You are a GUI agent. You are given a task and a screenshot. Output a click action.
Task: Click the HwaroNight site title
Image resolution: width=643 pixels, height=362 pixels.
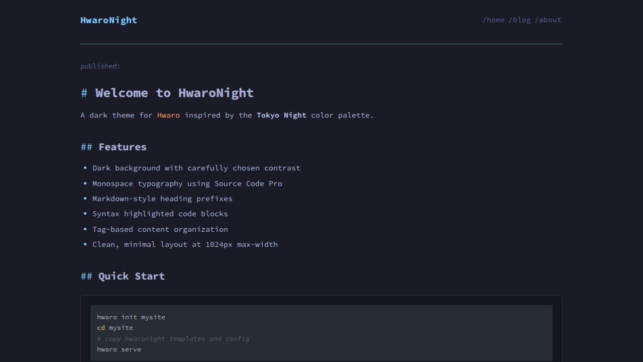(109, 20)
